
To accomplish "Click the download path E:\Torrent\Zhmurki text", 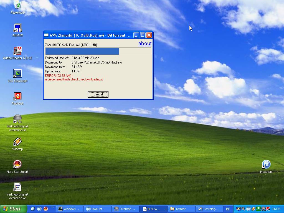I will click(97, 62).
